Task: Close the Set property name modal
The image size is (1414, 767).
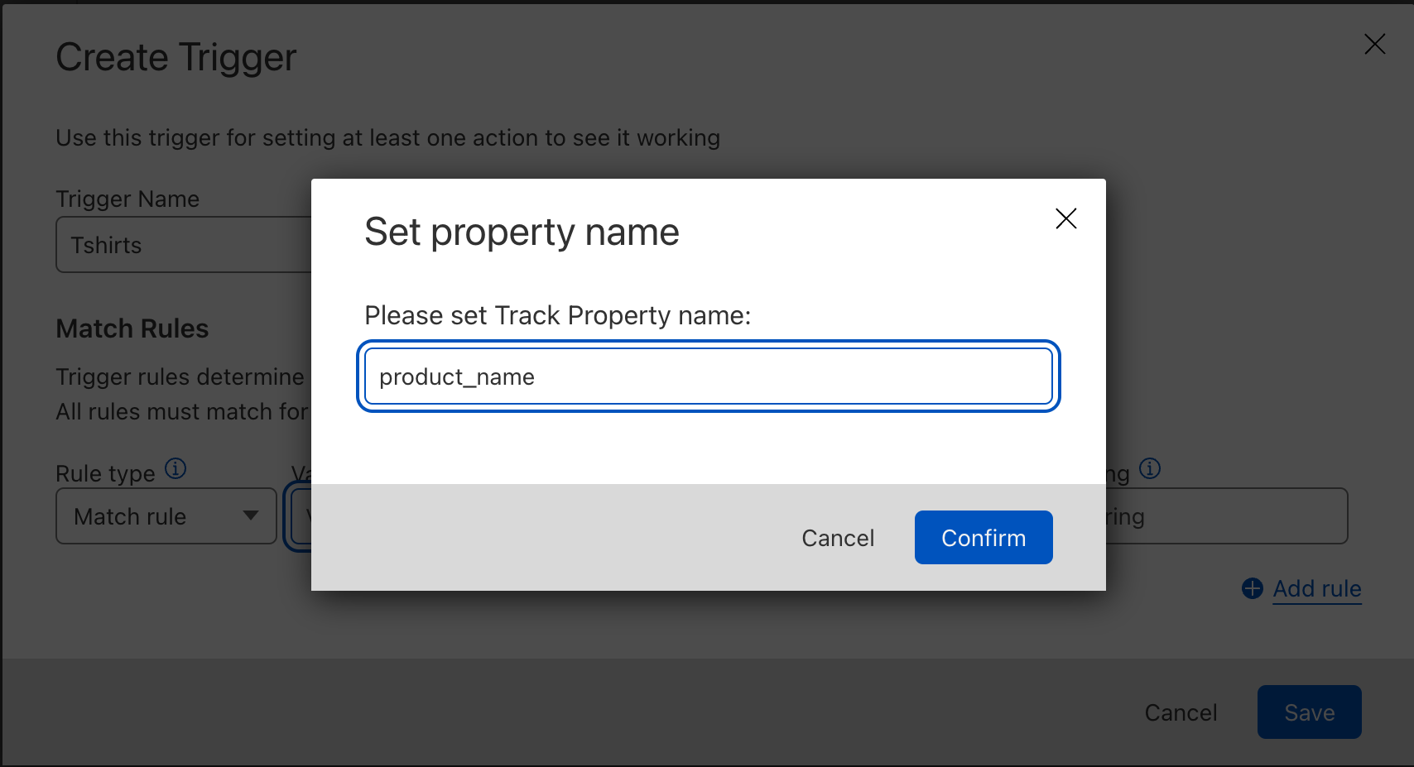Action: (x=1065, y=218)
